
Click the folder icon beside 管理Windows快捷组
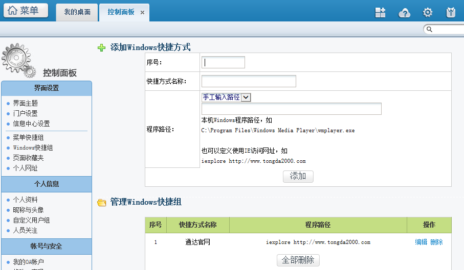click(x=102, y=203)
